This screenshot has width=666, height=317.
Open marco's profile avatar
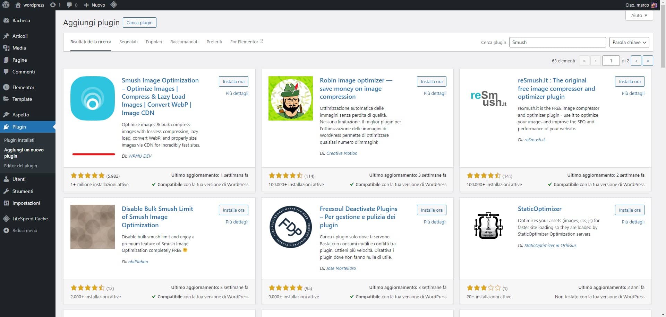click(654, 5)
